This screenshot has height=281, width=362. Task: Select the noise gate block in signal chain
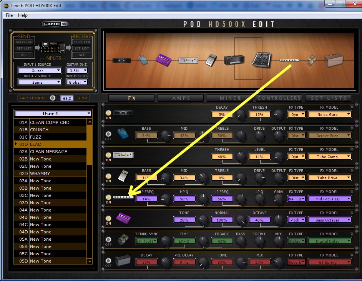(x=122, y=60)
